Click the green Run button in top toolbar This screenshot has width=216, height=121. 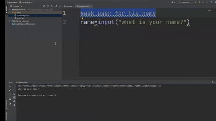pos(196,2)
